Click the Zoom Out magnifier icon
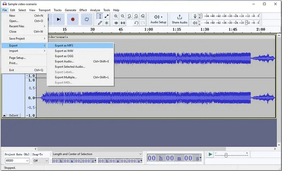This screenshot has height=171, width=282. point(122,16)
